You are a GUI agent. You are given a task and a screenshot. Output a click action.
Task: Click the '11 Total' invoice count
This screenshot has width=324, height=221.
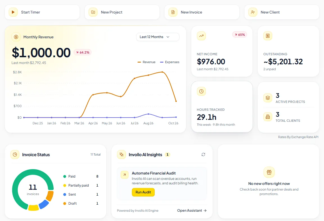pos(95,154)
